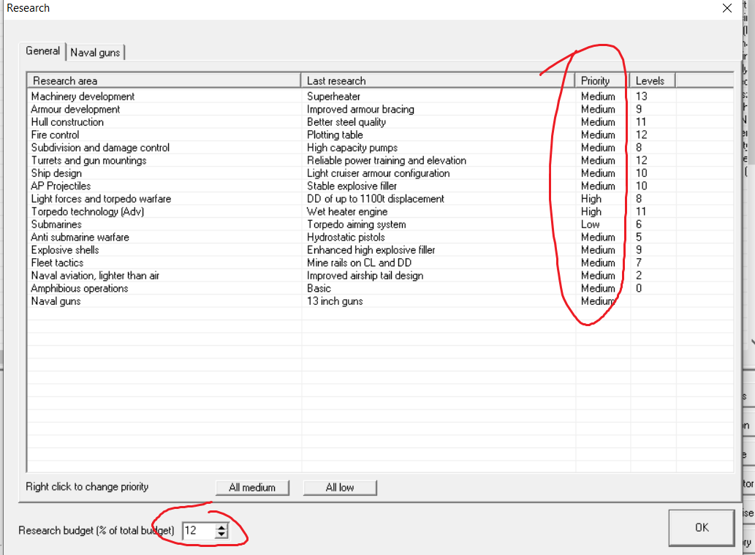The width and height of the screenshot is (755, 555).
Task: Click Low priority value for Submarines
Action: (x=591, y=224)
